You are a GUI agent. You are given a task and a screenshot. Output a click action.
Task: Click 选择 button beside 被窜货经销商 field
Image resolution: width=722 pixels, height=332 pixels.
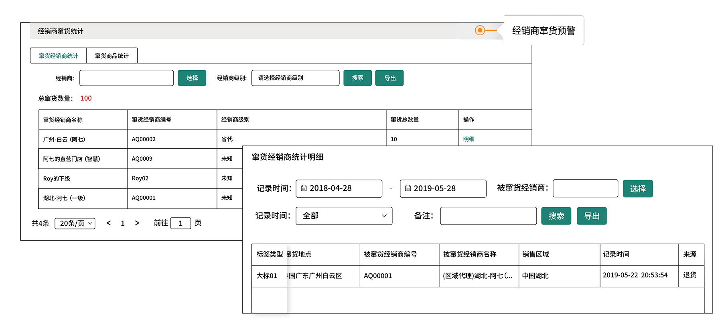637,188
